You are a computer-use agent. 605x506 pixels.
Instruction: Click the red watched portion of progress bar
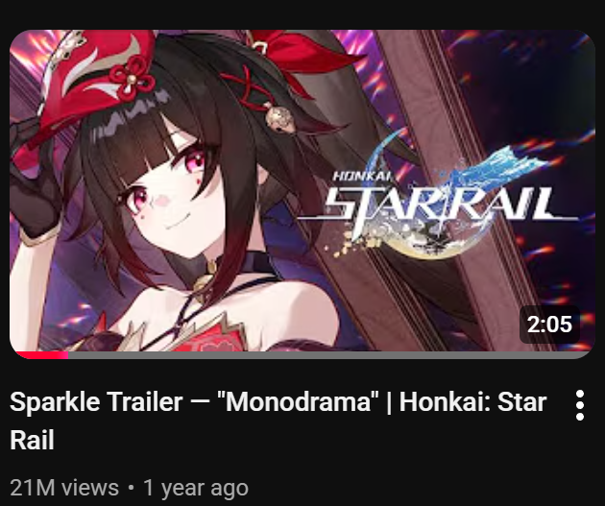tap(41, 355)
